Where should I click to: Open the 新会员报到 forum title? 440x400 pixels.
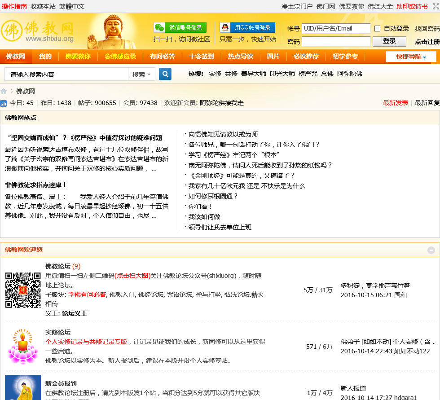click(61, 383)
